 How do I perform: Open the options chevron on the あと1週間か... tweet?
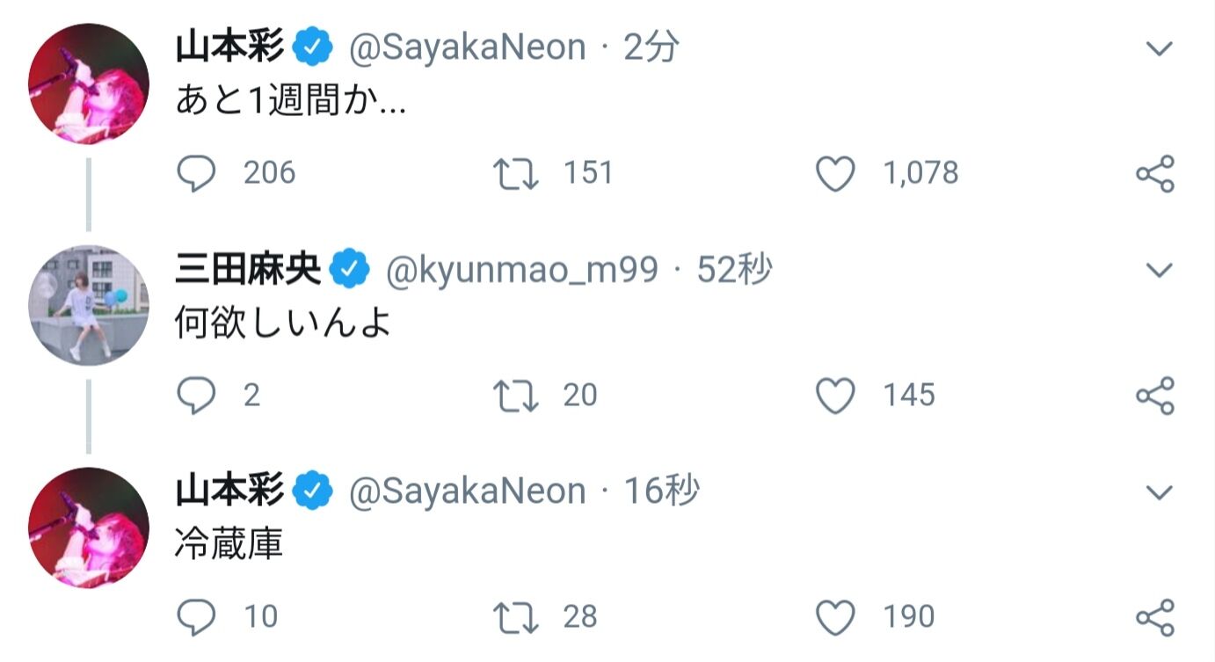pos(1160,48)
